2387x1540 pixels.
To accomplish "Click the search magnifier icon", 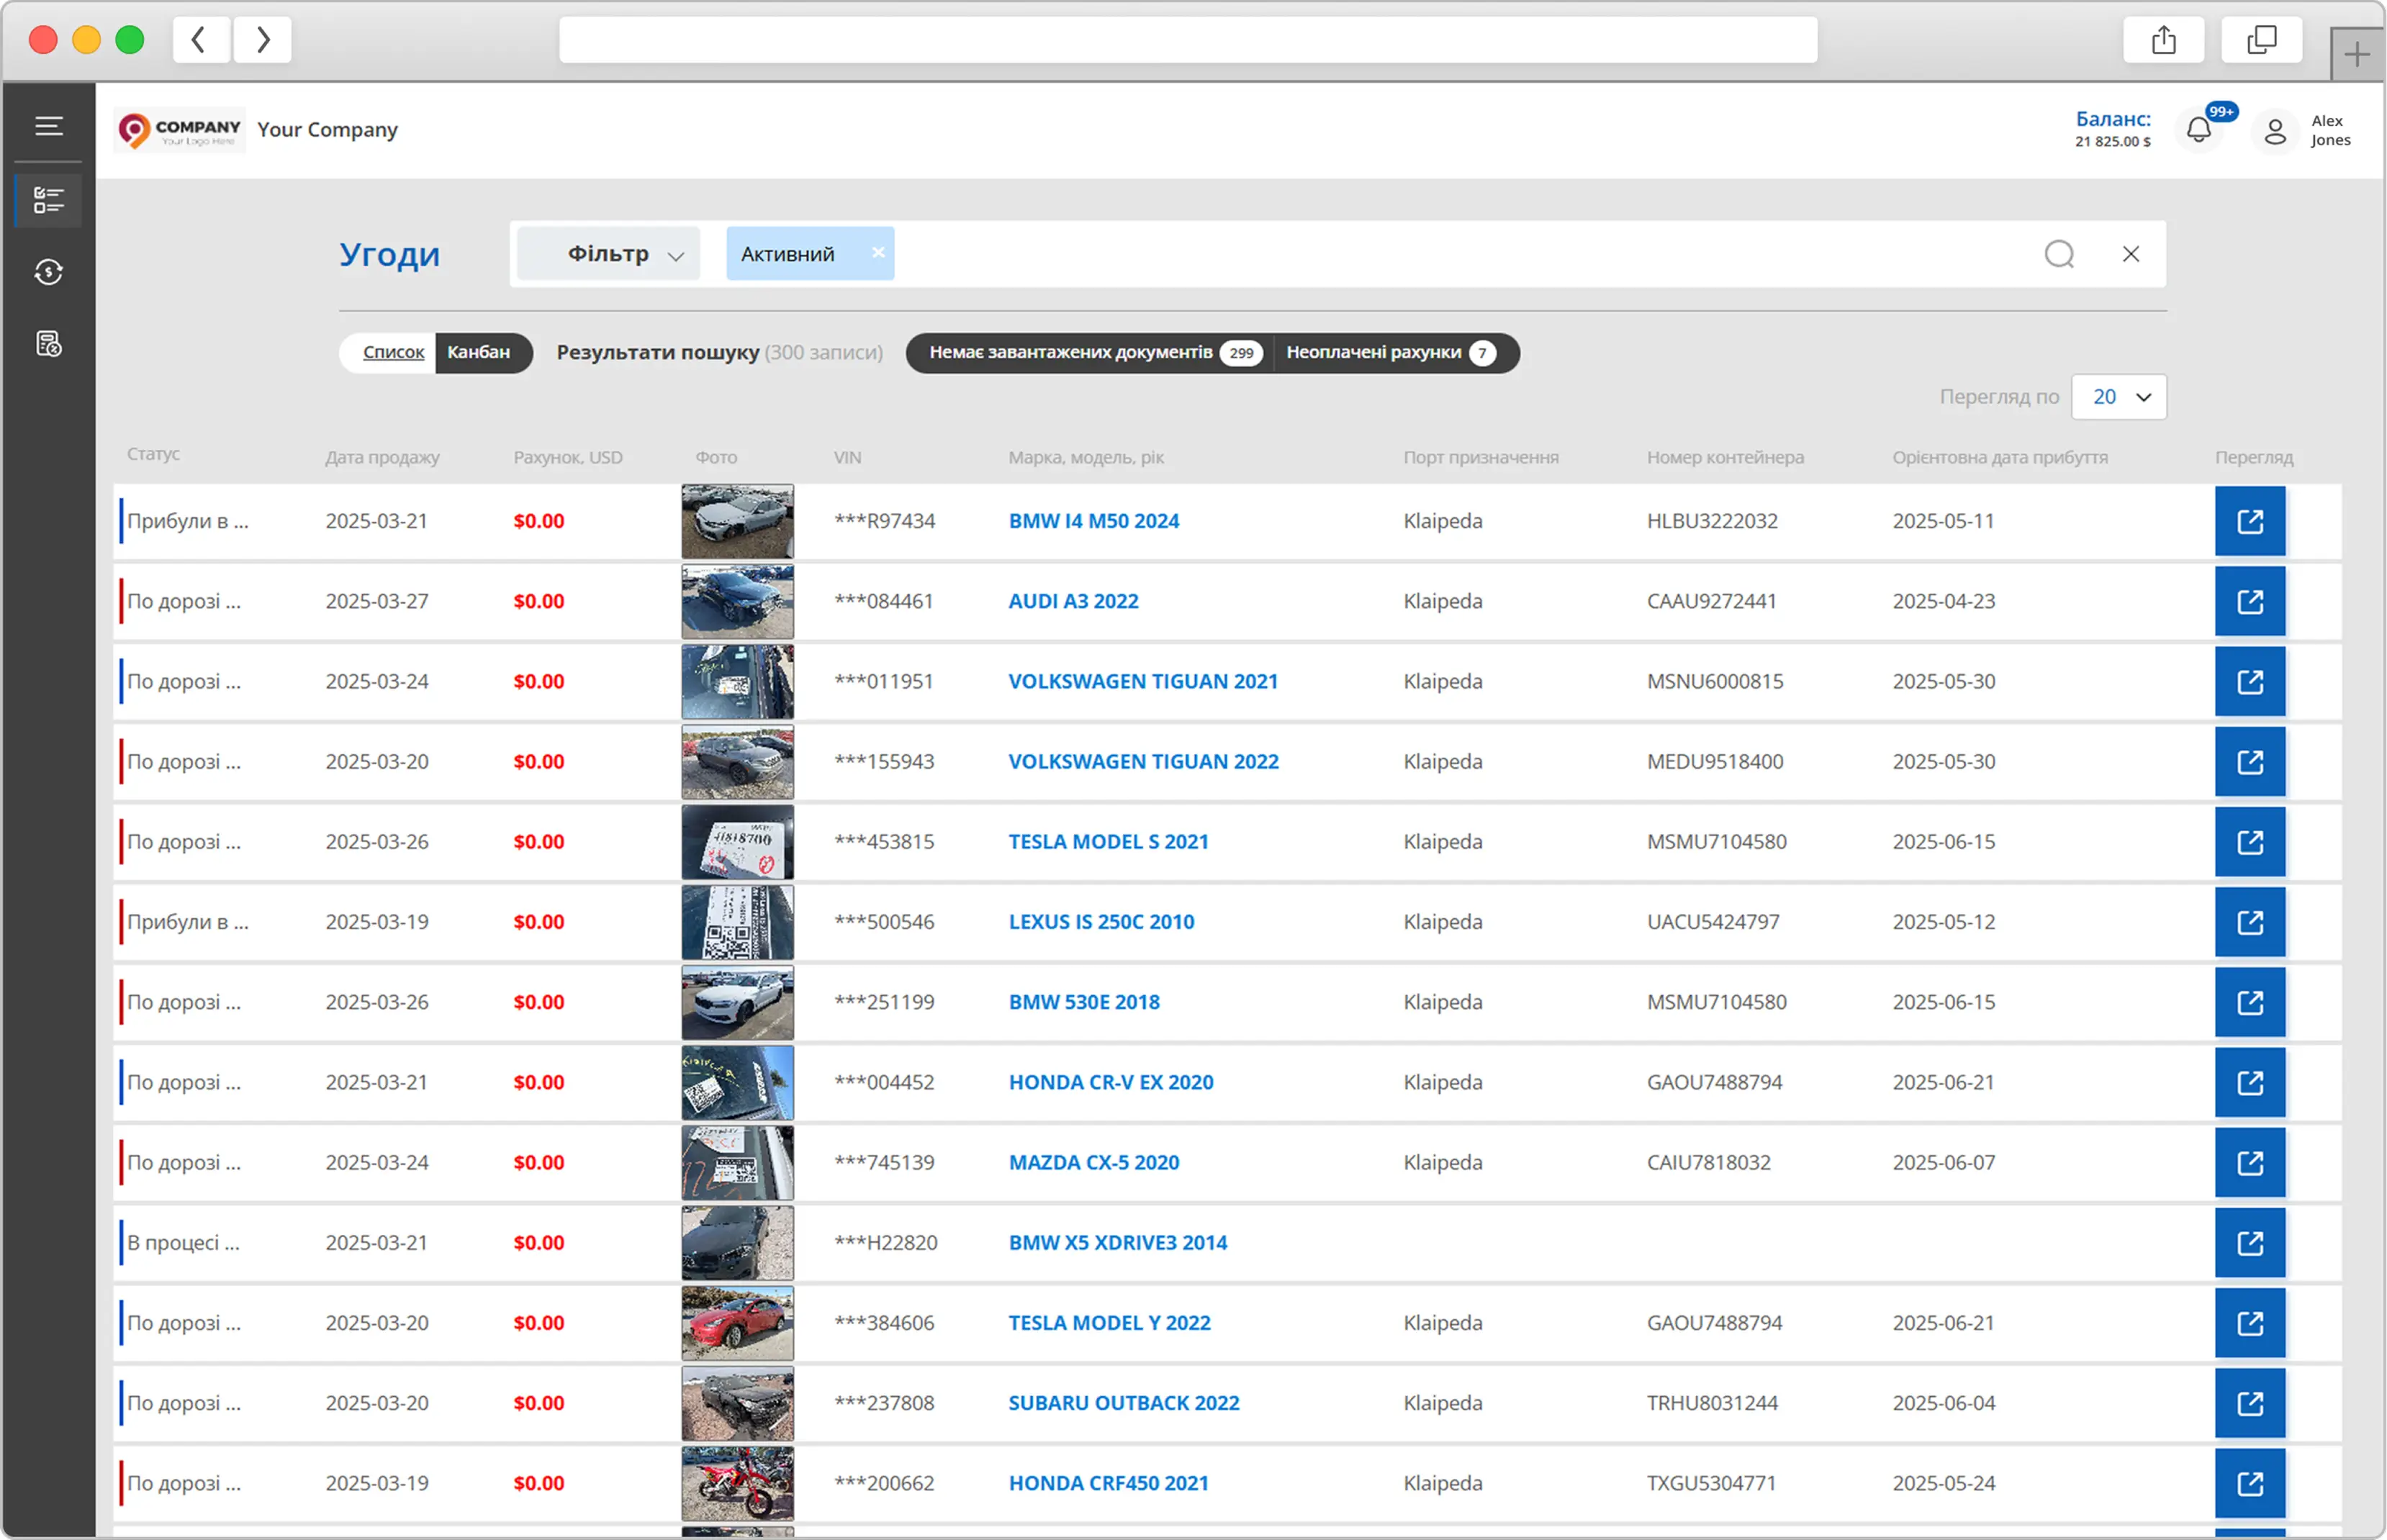I will 2059,254.
